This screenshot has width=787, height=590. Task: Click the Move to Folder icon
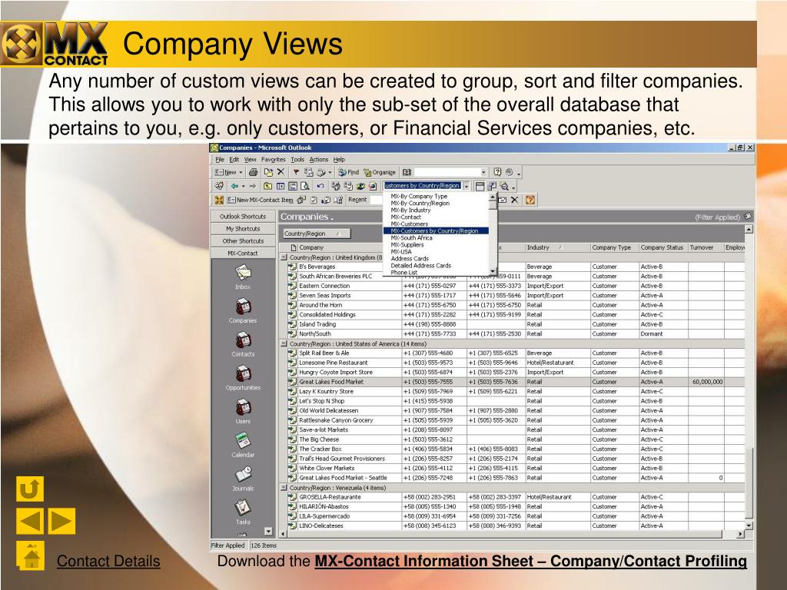point(268,172)
